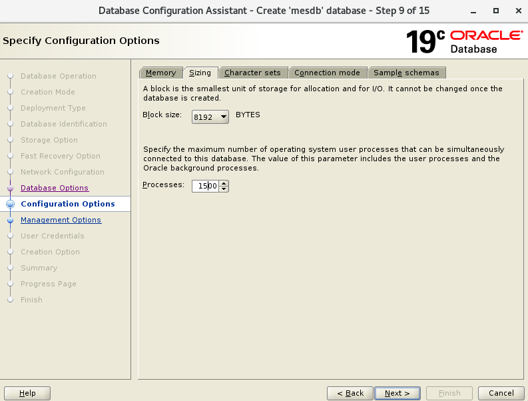Switch to the Sizing tab
Screen dimensions: 528x401
pyautogui.click(x=200, y=73)
